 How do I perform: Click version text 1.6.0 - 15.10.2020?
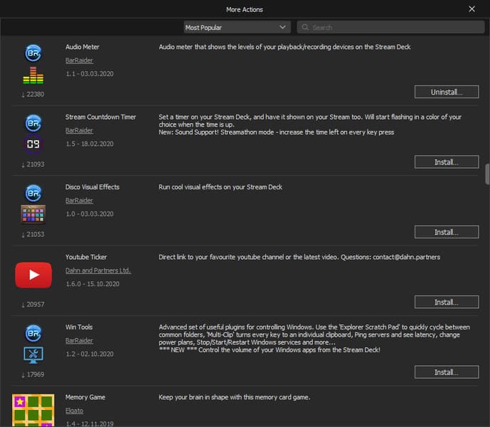pos(92,284)
